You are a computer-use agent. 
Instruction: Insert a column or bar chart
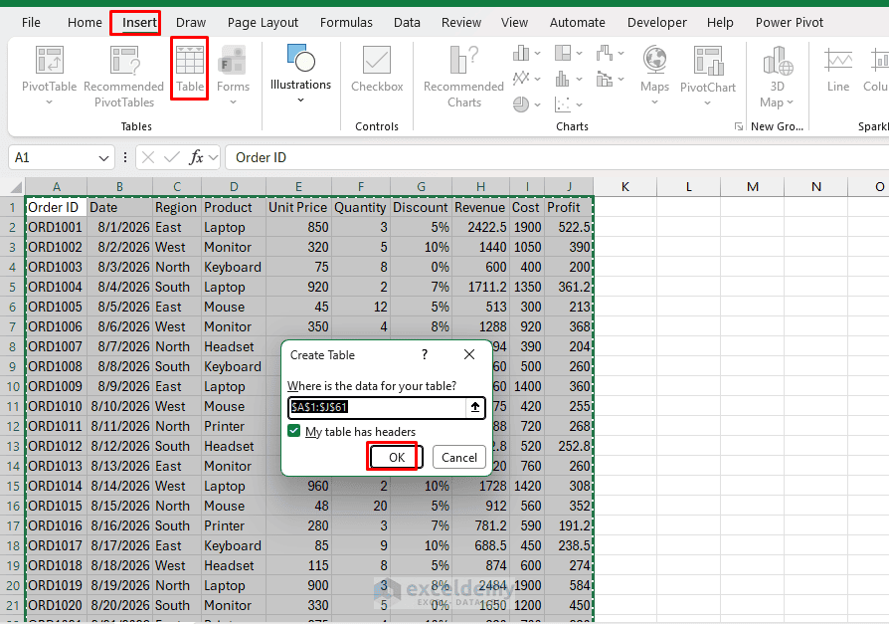point(527,54)
